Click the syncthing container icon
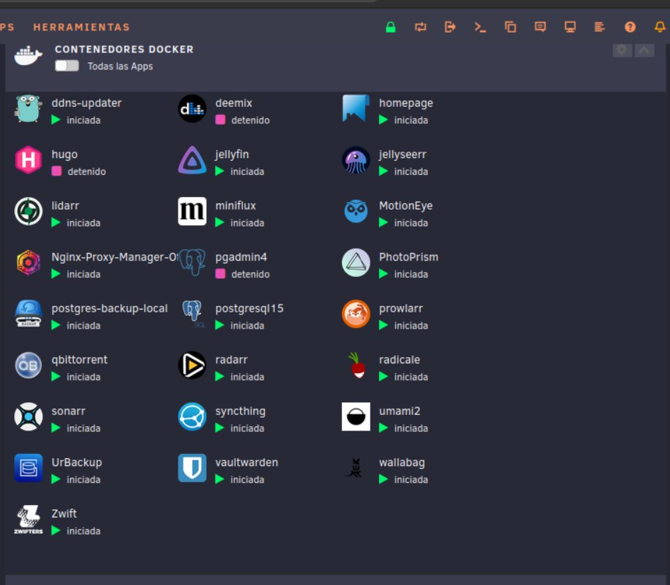 tap(192, 416)
